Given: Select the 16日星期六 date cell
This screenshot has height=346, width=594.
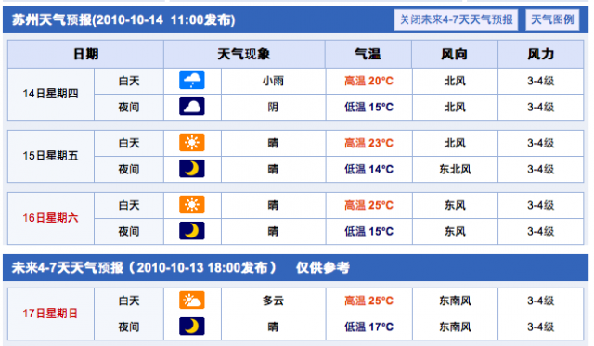Looking at the screenshot, I should pyautogui.click(x=51, y=218).
